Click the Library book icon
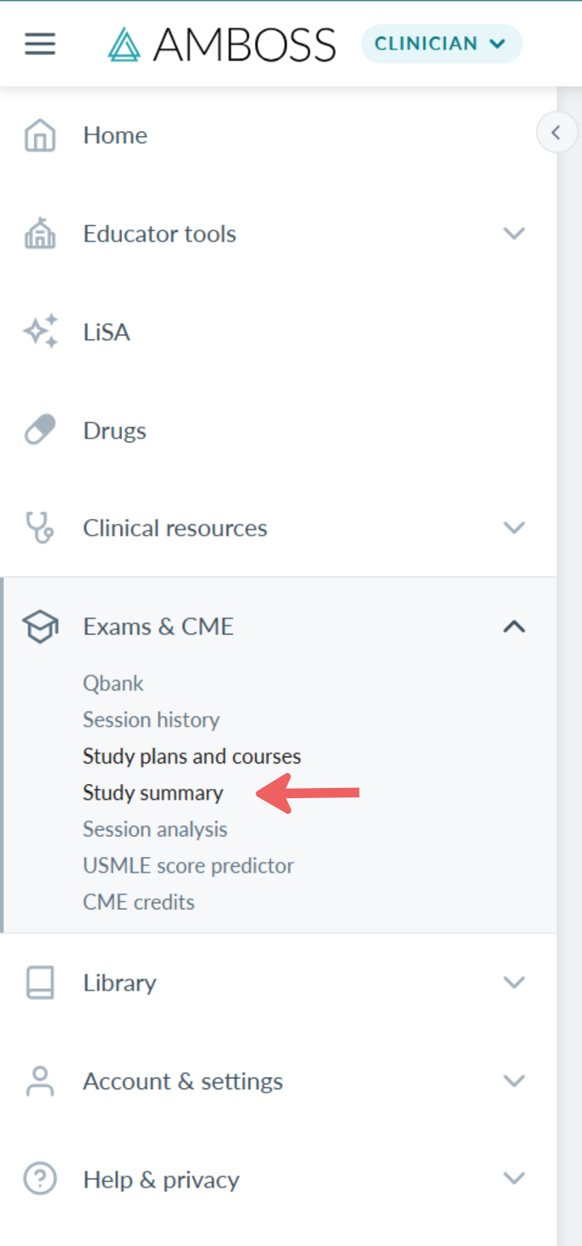Screen dimensions: 582x1246 [40, 982]
